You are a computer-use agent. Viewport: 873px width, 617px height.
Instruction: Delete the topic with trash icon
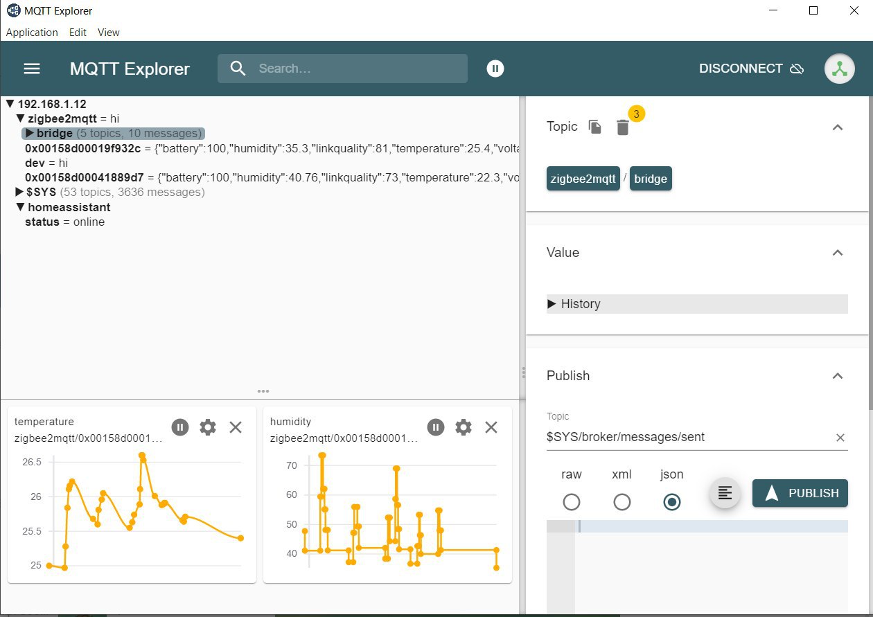pyautogui.click(x=623, y=127)
